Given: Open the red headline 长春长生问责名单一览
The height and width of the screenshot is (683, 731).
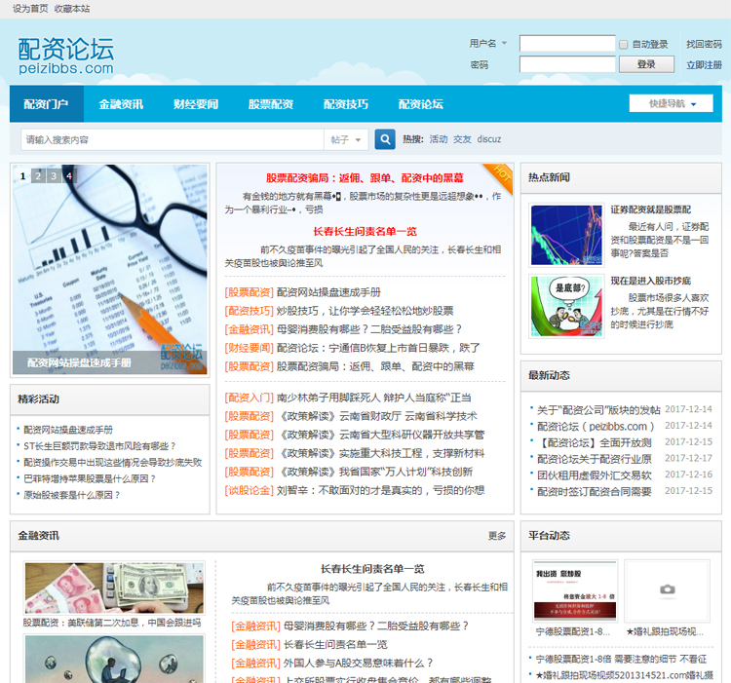Looking at the screenshot, I should click(x=365, y=232).
